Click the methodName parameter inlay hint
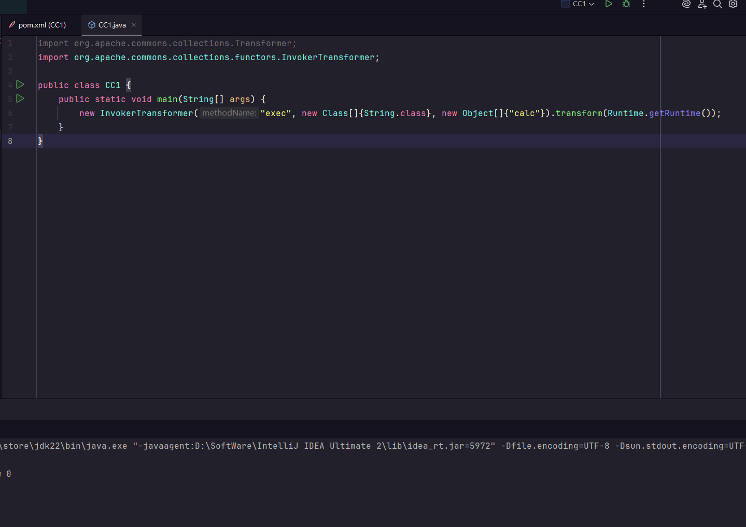Image resolution: width=746 pixels, height=527 pixels. [229, 113]
